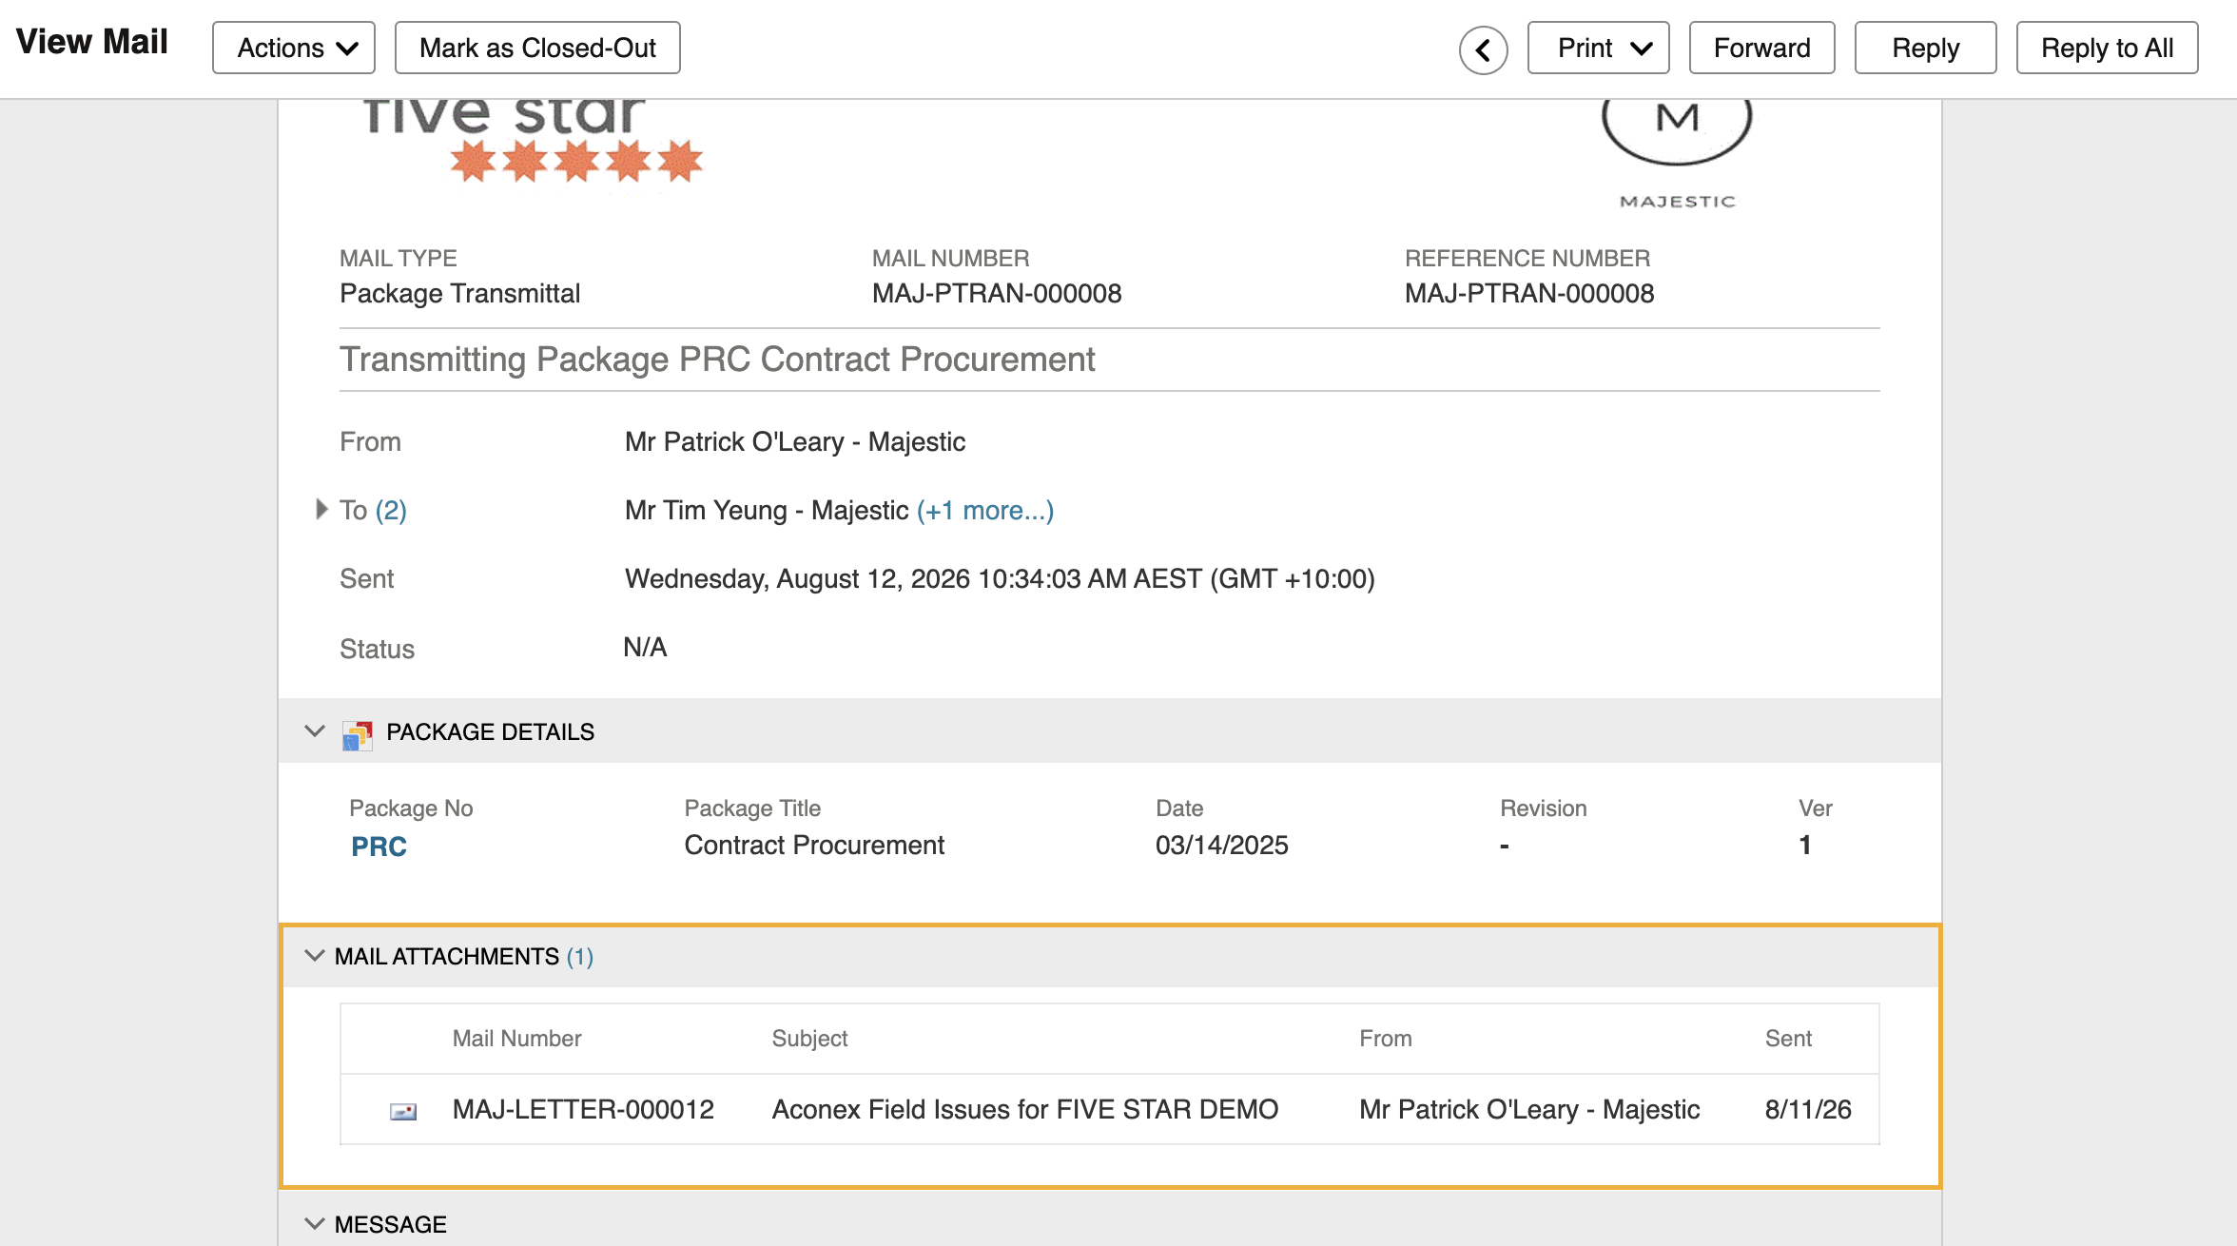Click the back arrow navigation icon

(1483, 49)
